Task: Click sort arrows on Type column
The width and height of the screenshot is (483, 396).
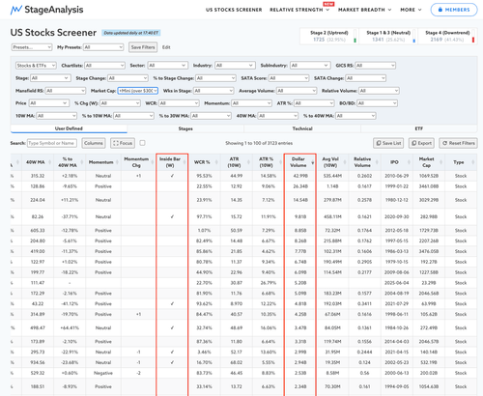Action: (473, 162)
